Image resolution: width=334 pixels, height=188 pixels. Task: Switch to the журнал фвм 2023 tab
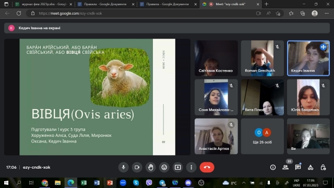(44, 4)
